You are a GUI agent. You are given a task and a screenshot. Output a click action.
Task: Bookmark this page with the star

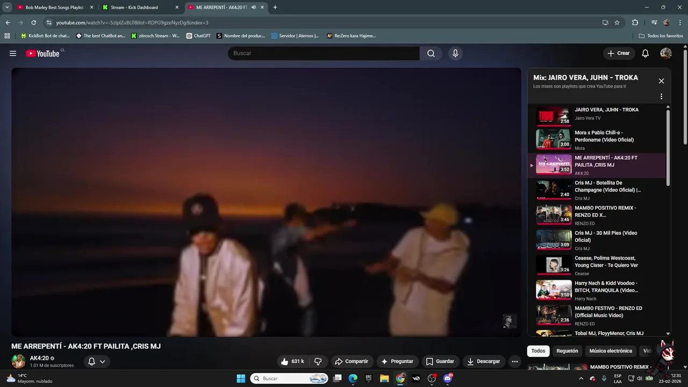click(617, 23)
